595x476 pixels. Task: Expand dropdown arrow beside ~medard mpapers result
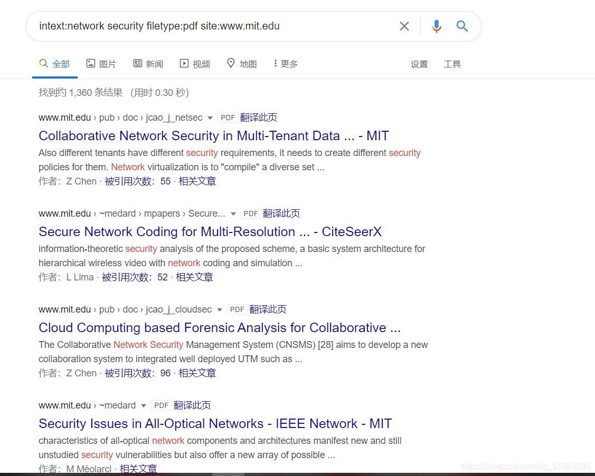pyautogui.click(x=233, y=213)
